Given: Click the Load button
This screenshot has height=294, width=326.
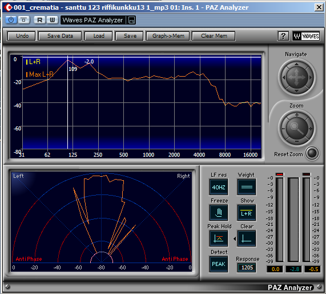Looking at the screenshot, I should [99, 36].
